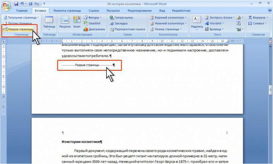Click the page number 3 in header

pos(227,133)
